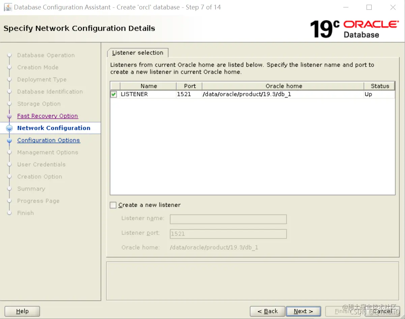Click Fast Recovery Option bullet icon

[9, 116]
